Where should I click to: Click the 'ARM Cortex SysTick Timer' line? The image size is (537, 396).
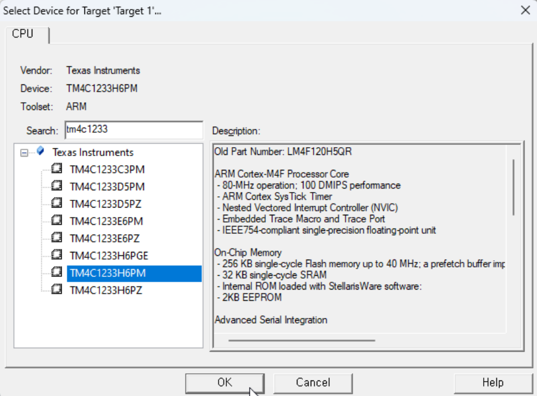tap(275, 196)
